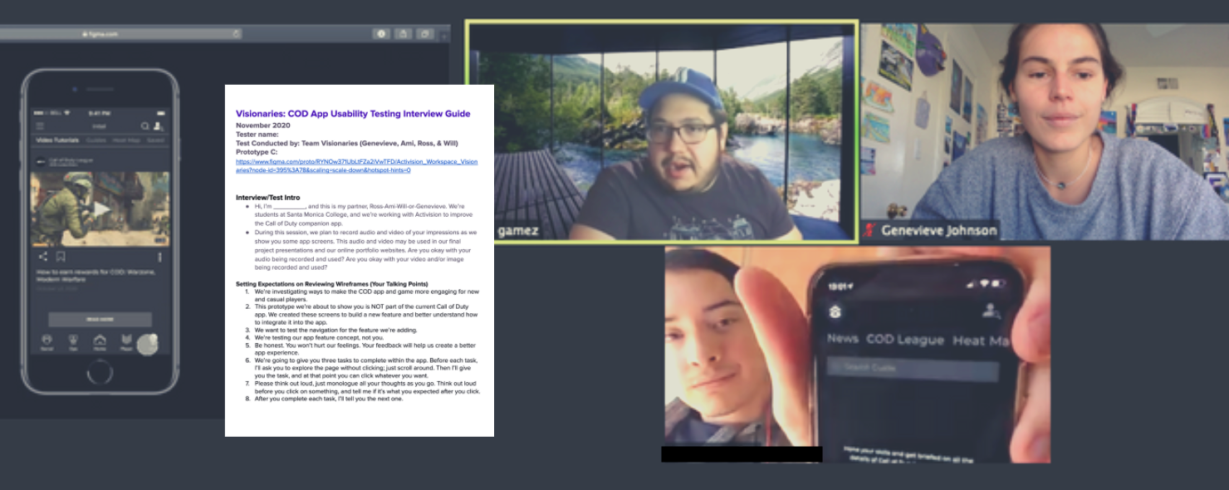
Task: Select Genevieve Johnson's video tile
Action: pyautogui.click(x=1045, y=131)
